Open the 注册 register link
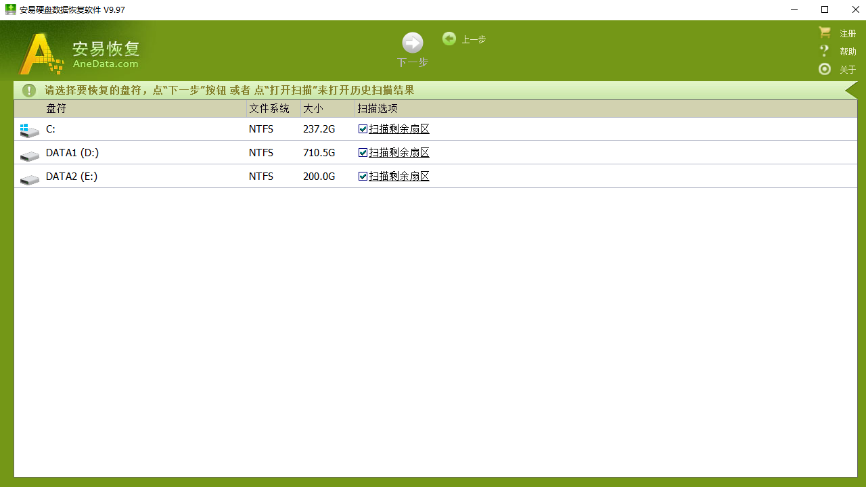The image size is (866, 487). pyautogui.click(x=848, y=33)
